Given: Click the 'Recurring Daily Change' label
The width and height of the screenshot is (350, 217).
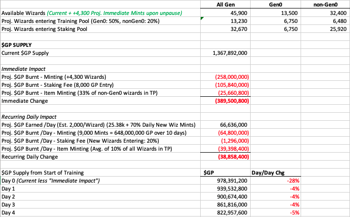Looking at the screenshot, I should [x=29, y=157].
